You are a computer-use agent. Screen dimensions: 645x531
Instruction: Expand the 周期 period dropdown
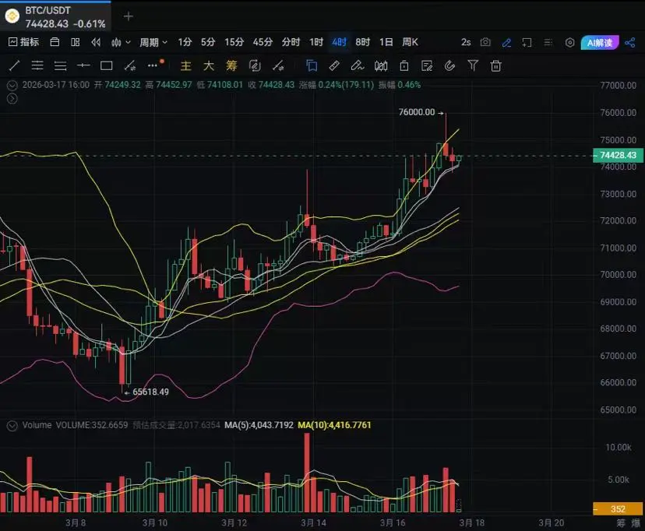pos(153,42)
